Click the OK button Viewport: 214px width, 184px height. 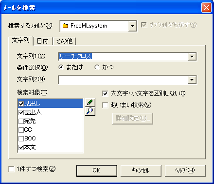(x=97, y=170)
